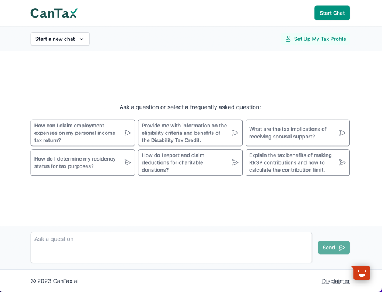
Task: Click send arrow on residency status question
Action: pyautogui.click(x=128, y=162)
